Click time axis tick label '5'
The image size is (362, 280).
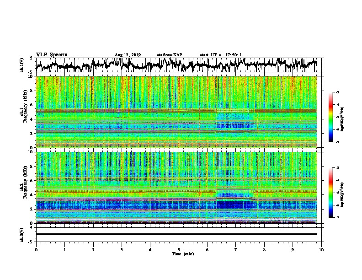coord(179,250)
